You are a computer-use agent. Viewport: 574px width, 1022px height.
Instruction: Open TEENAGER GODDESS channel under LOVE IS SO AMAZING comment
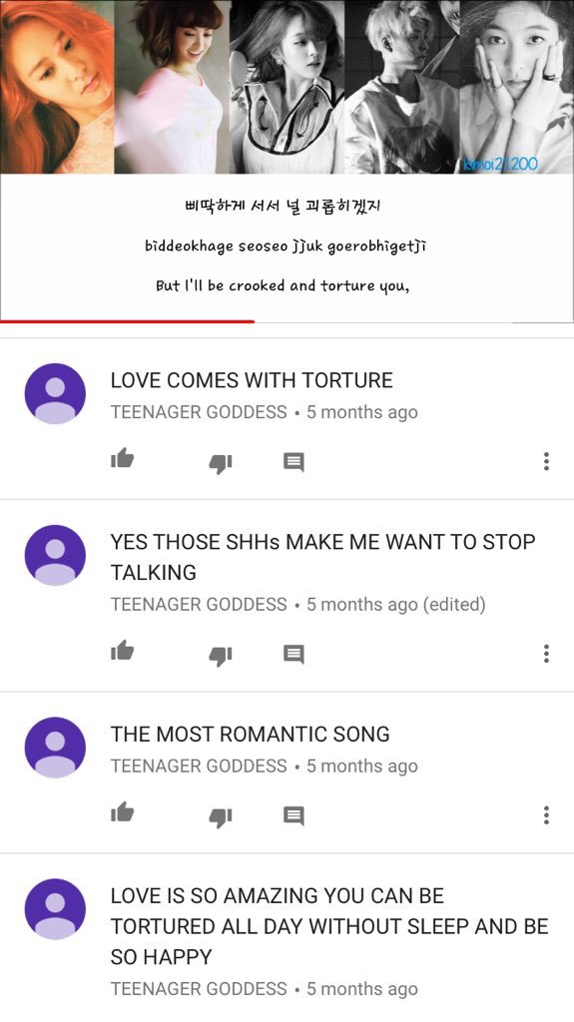point(199,989)
